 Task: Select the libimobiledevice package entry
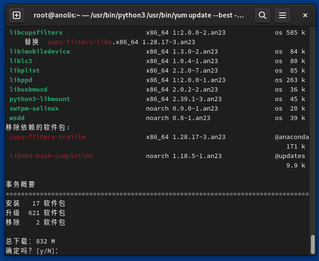click(x=39, y=52)
